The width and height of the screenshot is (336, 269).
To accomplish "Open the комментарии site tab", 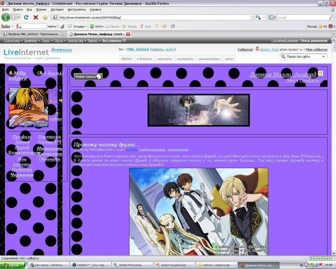I will point(209,59).
